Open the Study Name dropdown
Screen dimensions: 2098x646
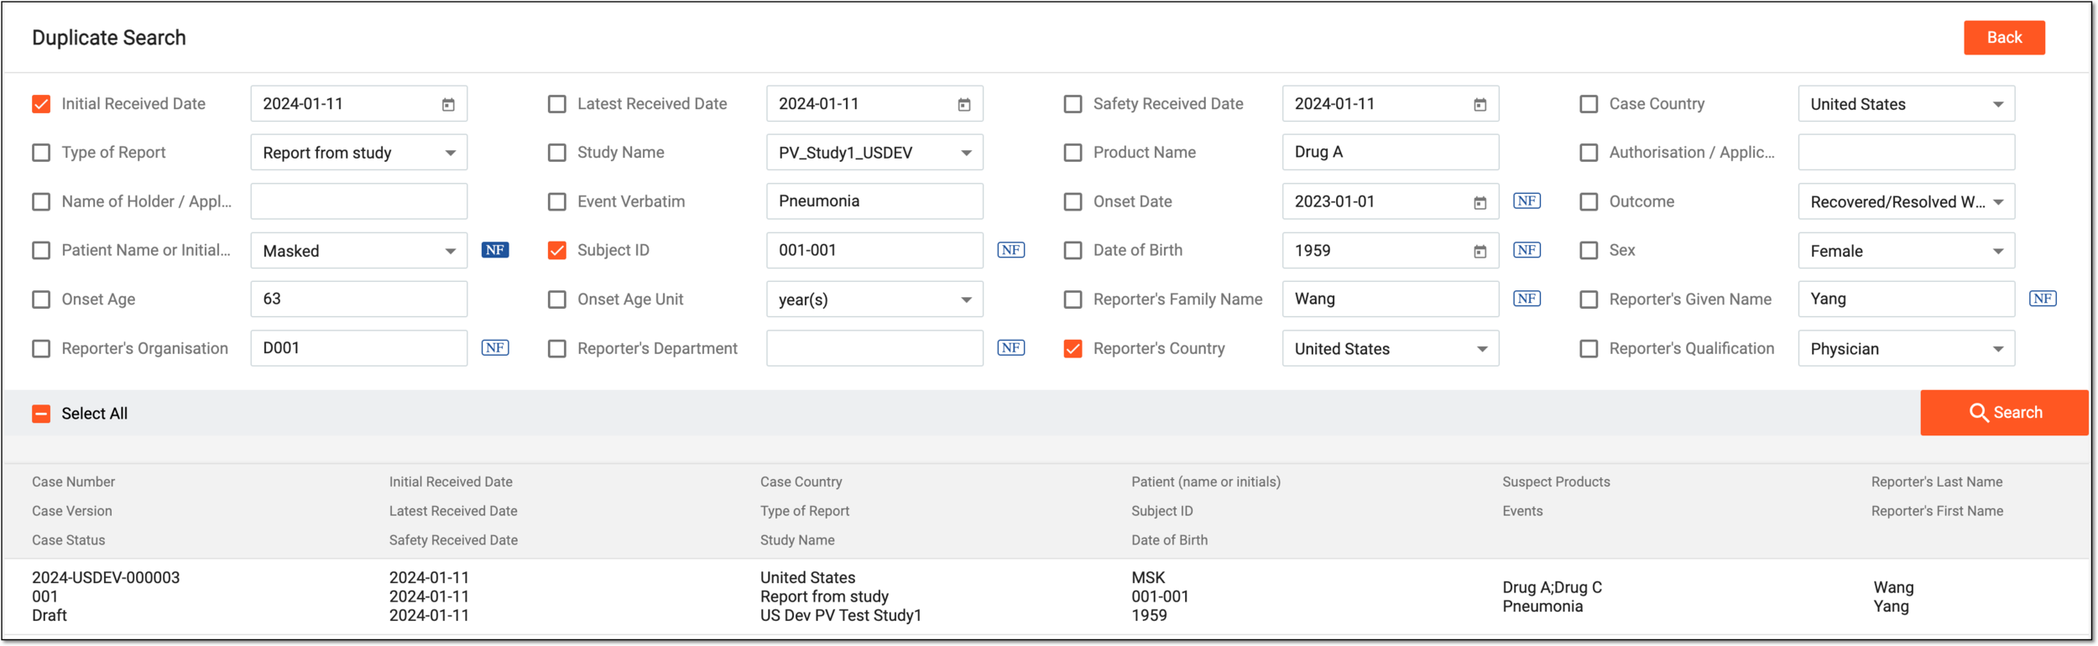coord(874,153)
